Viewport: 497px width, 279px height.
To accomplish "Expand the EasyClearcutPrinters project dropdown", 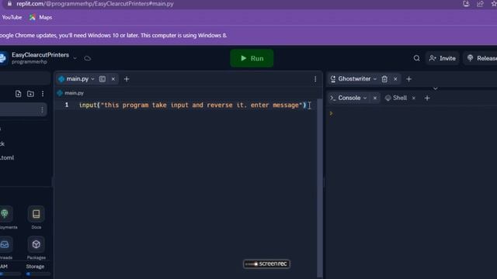I will pyautogui.click(x=75, y=58).
